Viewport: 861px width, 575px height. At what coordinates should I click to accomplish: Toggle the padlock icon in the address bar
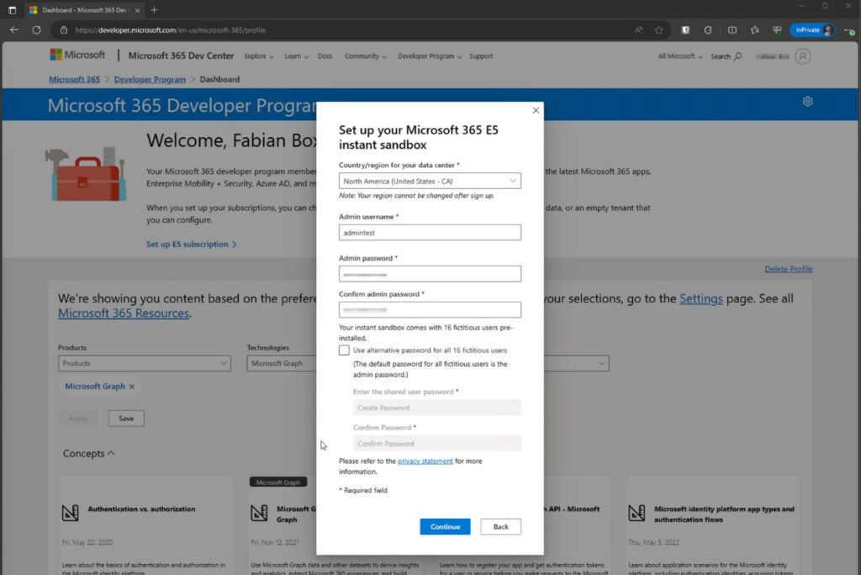click(x=64, y=29)
